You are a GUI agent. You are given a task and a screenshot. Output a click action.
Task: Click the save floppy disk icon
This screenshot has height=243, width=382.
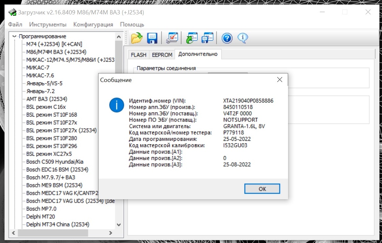tap(152, 38)
